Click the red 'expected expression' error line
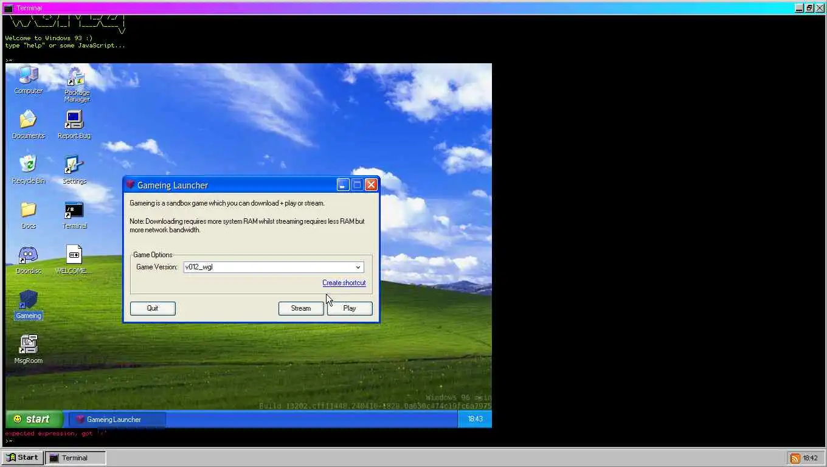The height and width of the screenshot is (467, 827). tap(56, 434)
